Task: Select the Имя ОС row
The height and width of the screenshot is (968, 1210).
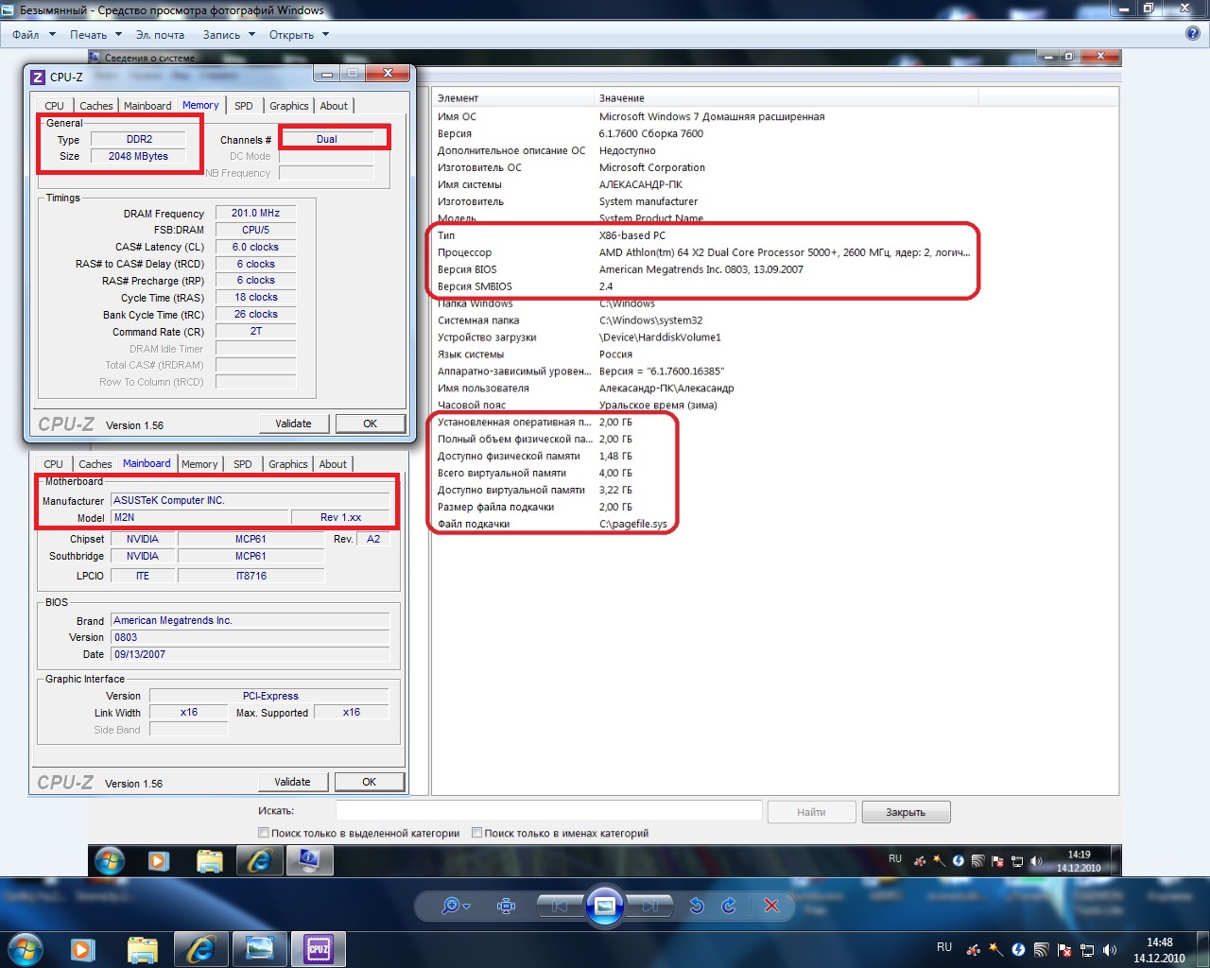Action: (x=703, y=116)
